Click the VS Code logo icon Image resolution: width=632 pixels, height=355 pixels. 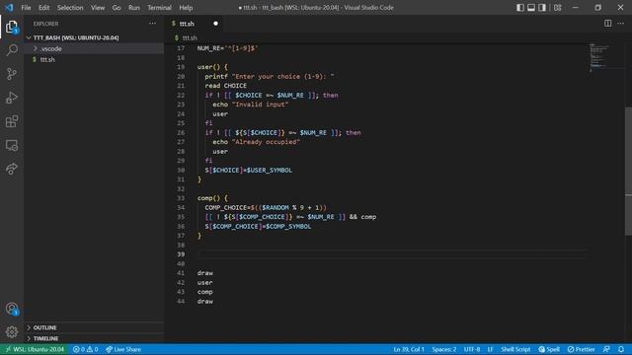click(x=9, y=7)
